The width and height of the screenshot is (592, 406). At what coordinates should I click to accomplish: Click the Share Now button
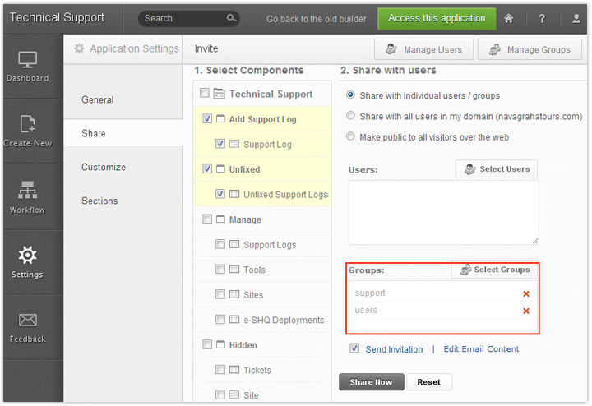point(371,382)
